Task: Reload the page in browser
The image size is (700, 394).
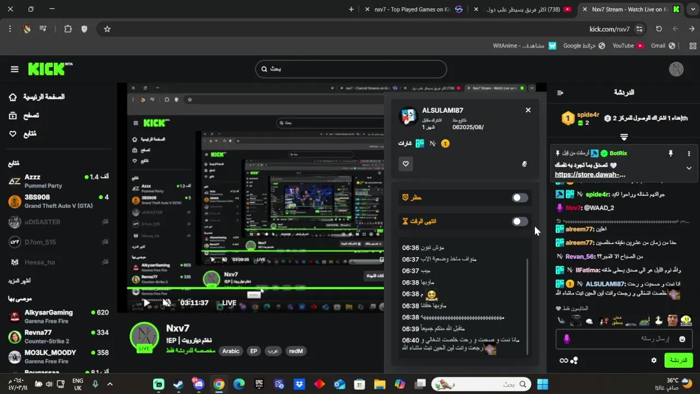Action: (658, 29)
